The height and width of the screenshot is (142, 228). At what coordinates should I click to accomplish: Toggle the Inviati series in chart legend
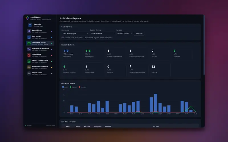[x=65, y=87]
